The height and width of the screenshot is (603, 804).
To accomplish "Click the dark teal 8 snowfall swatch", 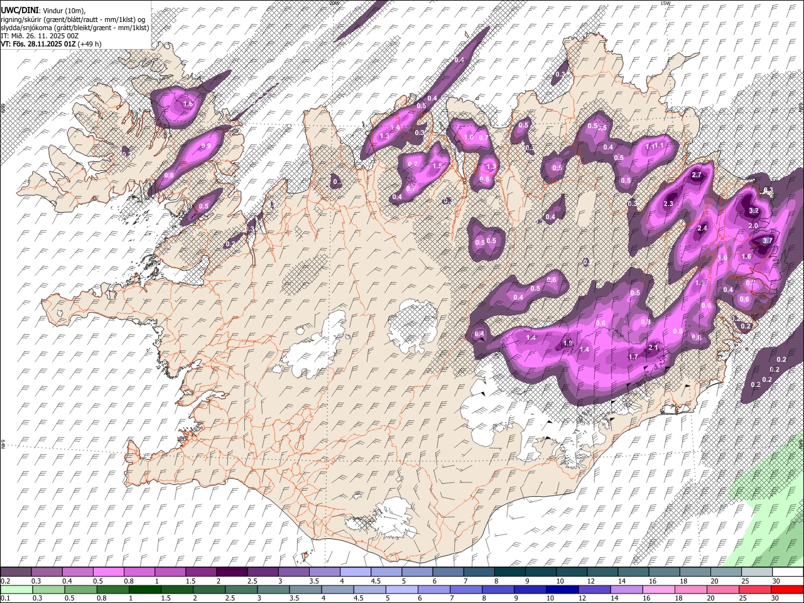I will coord(509,572).
